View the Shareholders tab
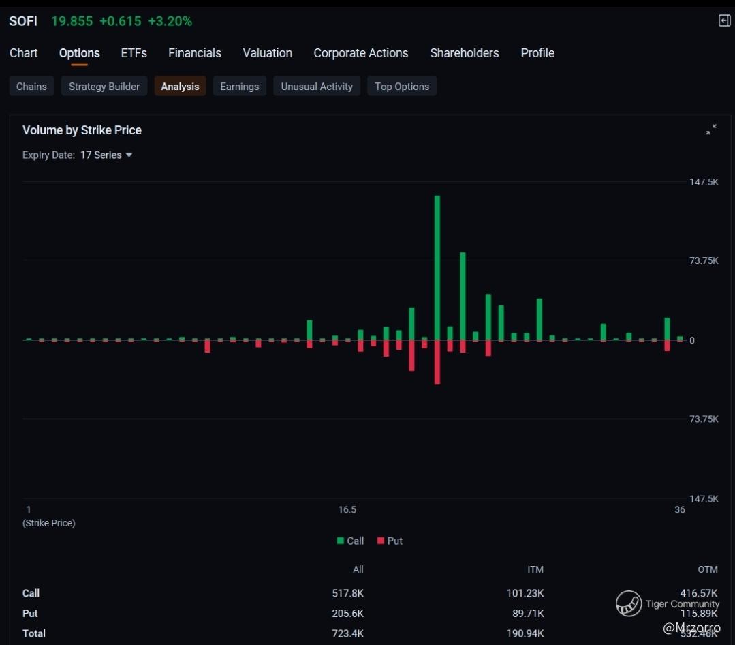Screen dimensions: 735x645 465,53
